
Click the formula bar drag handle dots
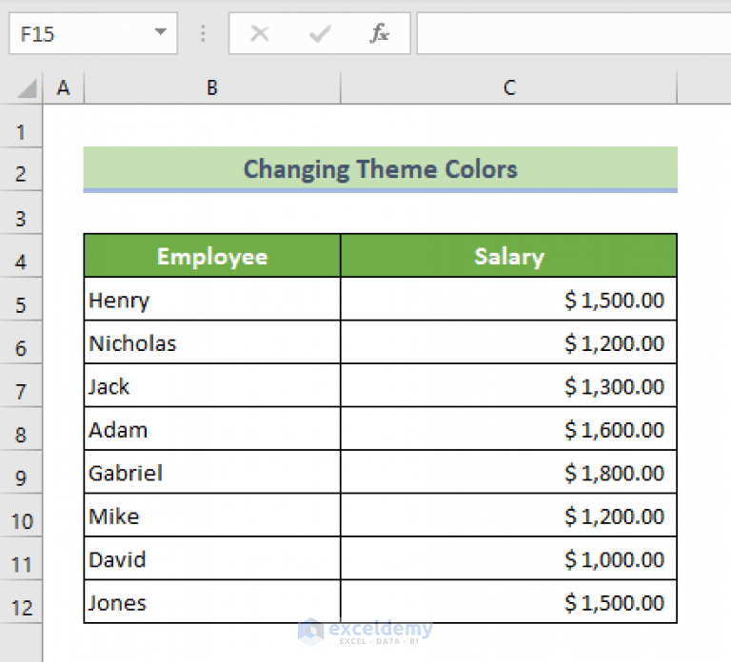[x=203, y=33]
